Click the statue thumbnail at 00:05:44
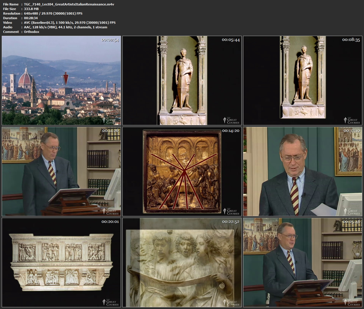Screen dimensions: 364x309 coord(182,80)
